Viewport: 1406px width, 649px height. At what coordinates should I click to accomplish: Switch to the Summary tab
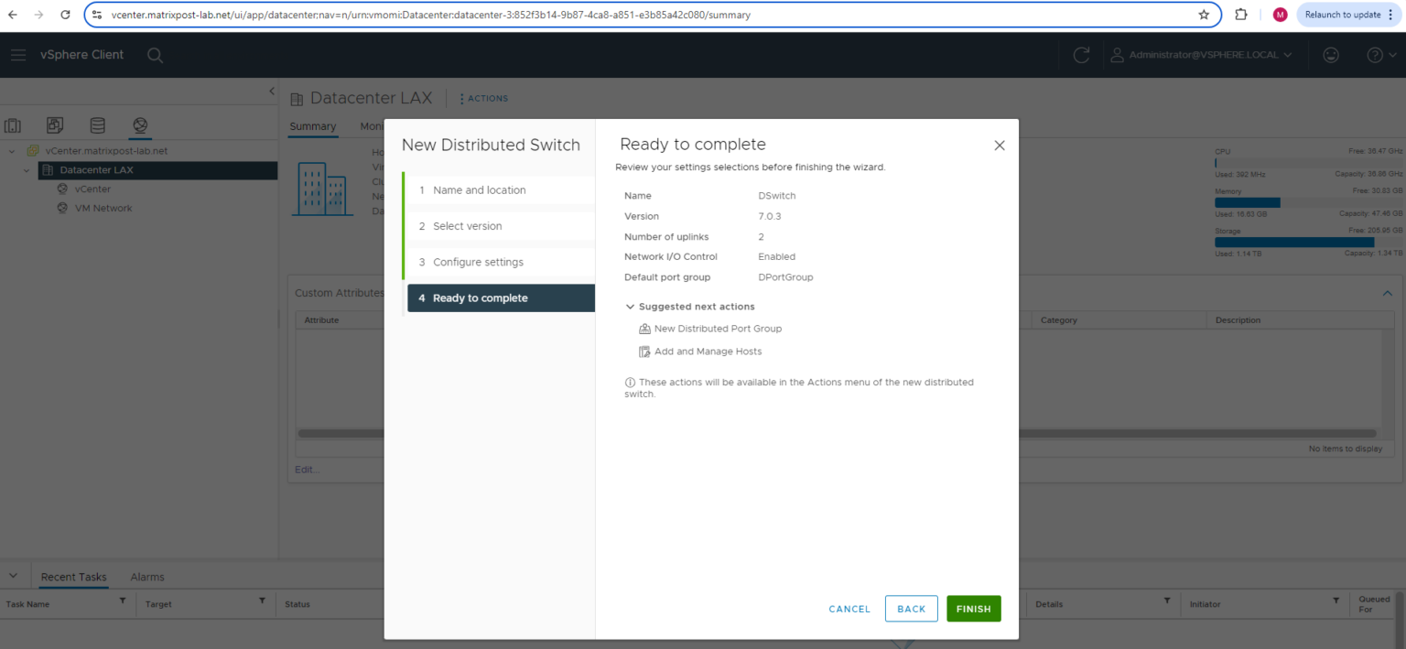(312, 126)
